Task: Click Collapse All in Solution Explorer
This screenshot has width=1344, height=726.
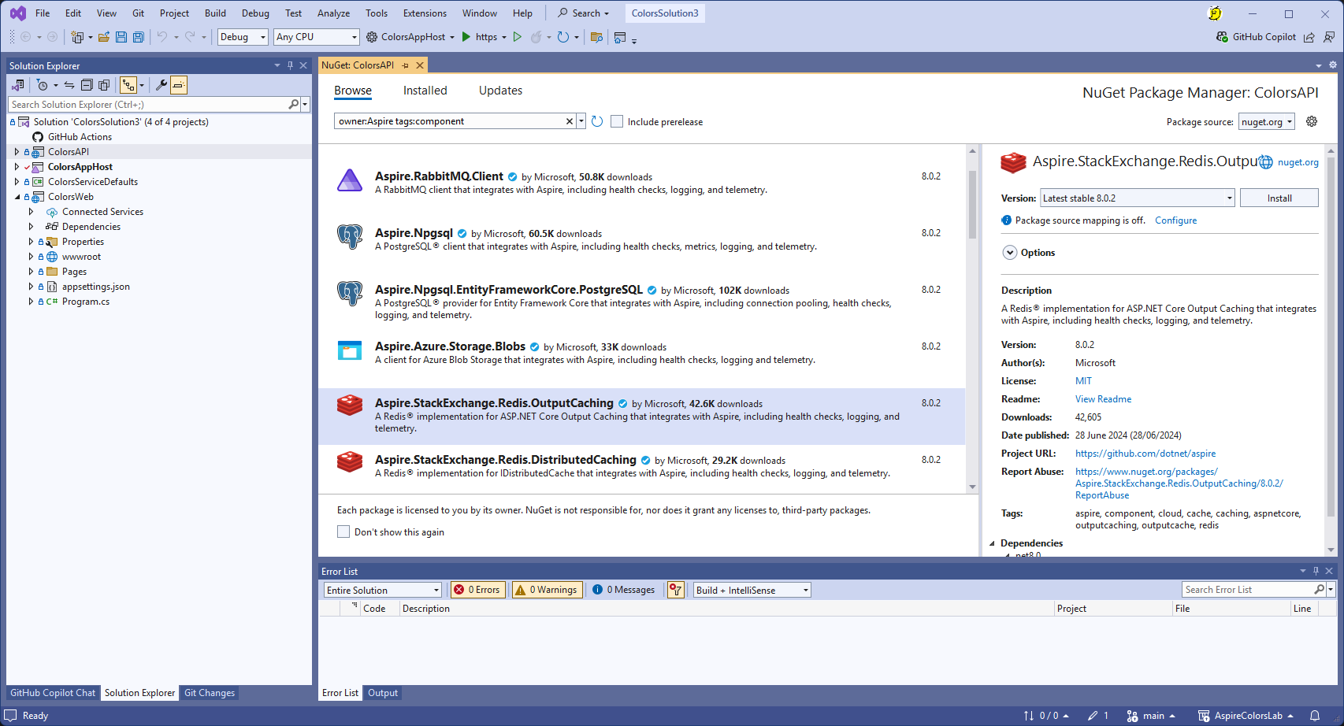Action: tap(87, 85)
